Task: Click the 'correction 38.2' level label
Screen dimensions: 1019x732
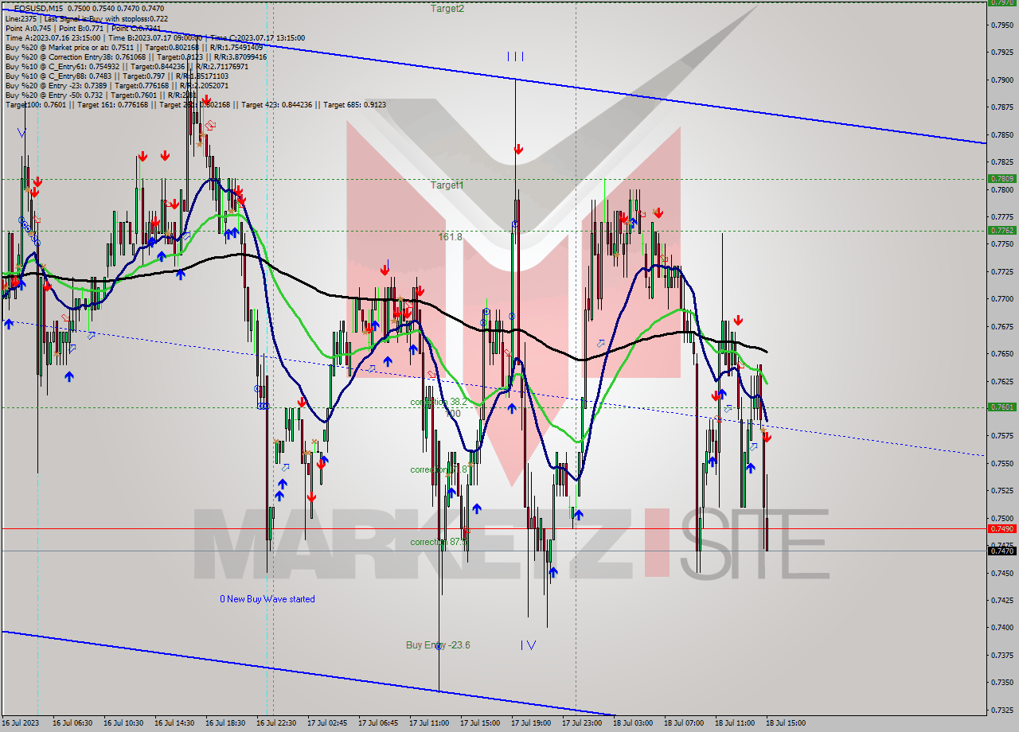Action: (x=439, y=402)
